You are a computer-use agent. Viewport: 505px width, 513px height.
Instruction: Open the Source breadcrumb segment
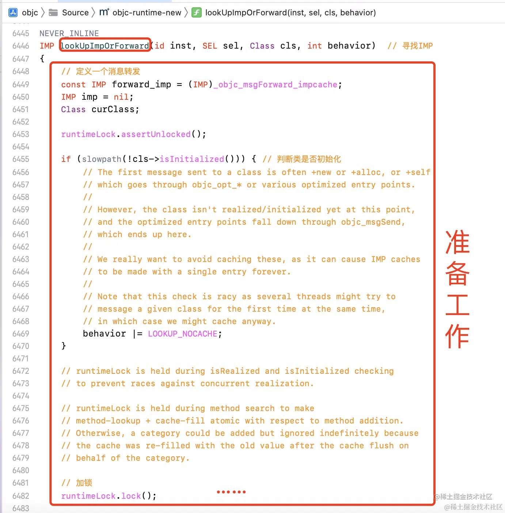(75, 12)
